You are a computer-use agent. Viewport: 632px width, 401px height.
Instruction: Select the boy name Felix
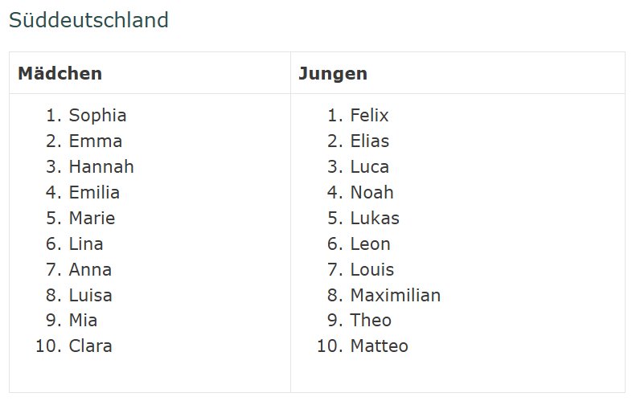click(x=369, y=116)
